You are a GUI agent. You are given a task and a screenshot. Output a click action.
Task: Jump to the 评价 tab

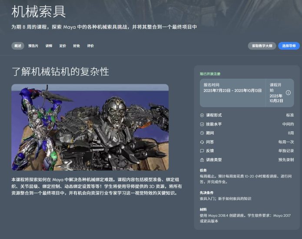90,46
